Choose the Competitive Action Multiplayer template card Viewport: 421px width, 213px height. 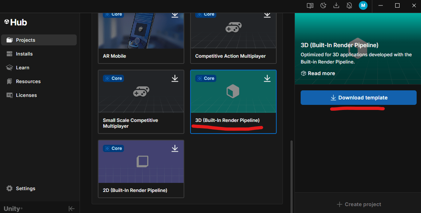point(233,36)
